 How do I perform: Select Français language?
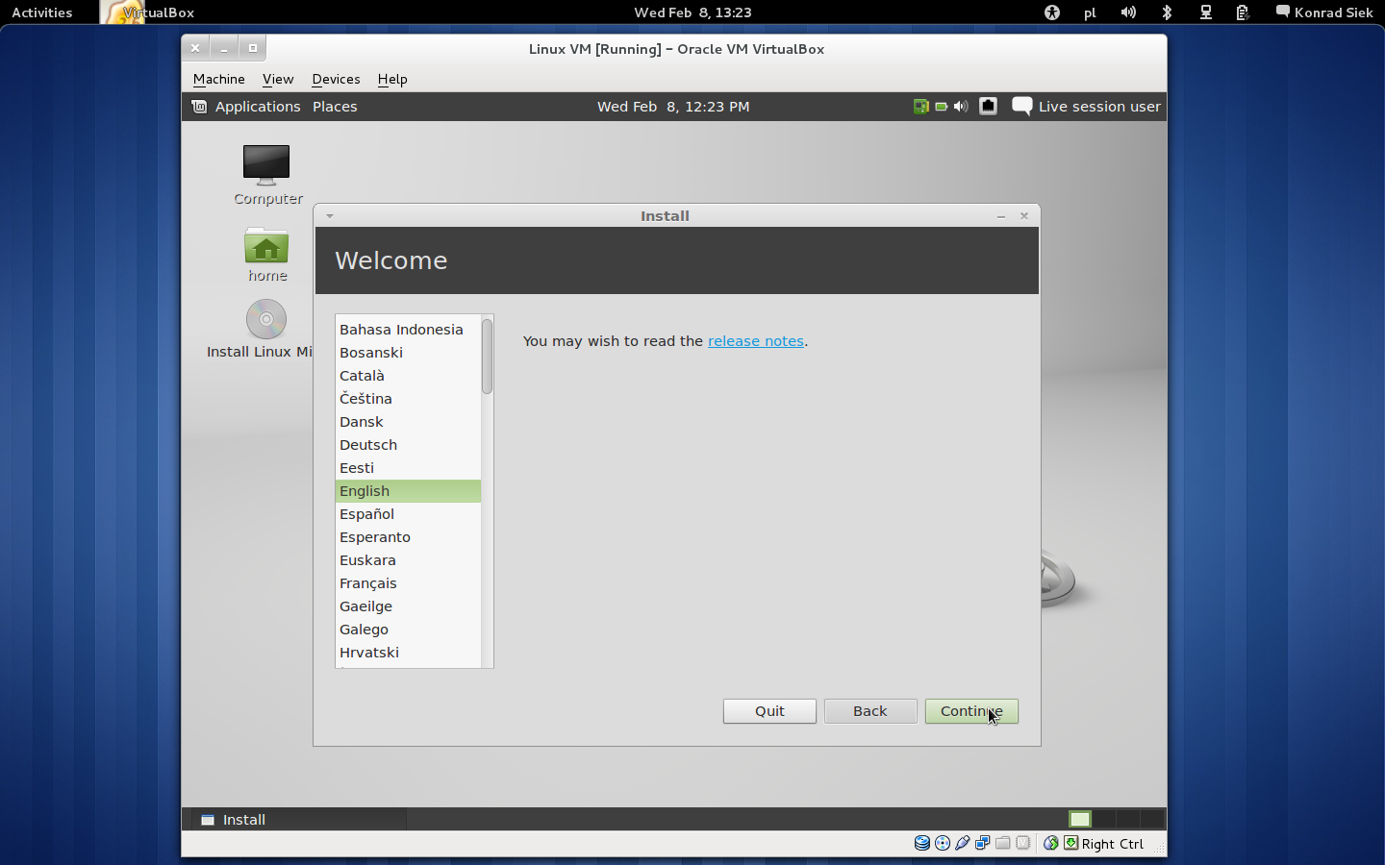408,583
